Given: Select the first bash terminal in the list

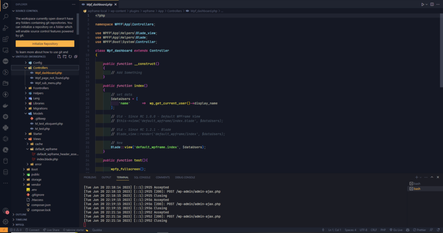Looking at the screenshot, I should pos(417,184).
